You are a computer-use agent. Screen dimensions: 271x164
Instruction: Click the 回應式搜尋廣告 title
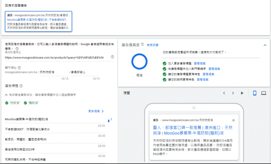click(16, 6)
